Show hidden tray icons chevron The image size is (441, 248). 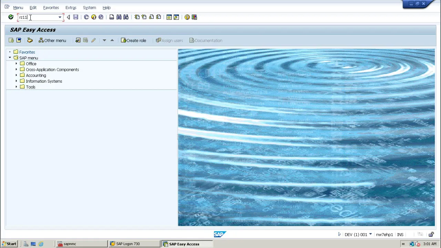point(403,244)
